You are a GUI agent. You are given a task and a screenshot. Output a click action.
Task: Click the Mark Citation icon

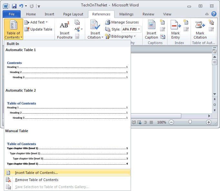(200, 25)
